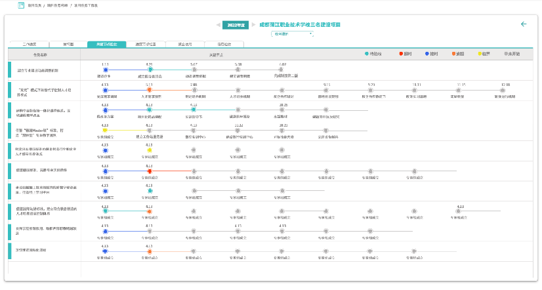Open the dropdown below the project title

point(293,33)
